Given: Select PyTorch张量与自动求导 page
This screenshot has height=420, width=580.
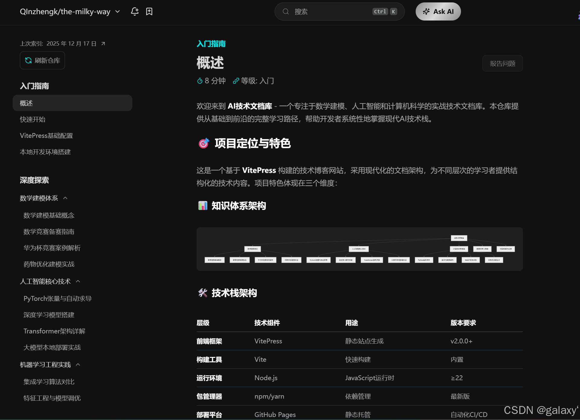Looking at the screenshot, I should (x=57, y=299).
